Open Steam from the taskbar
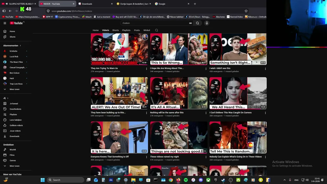This screenshot has height=184, width=327. pos(223,180)
